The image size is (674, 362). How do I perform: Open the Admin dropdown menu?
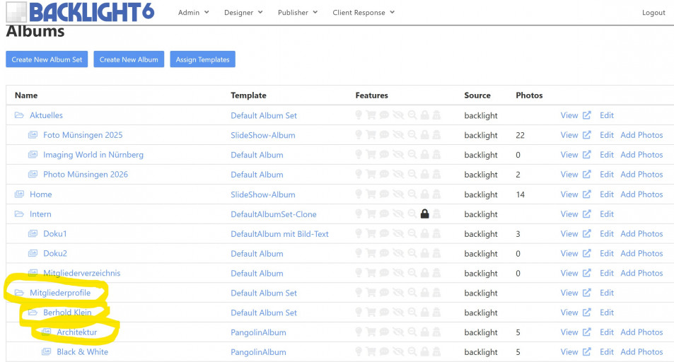[x=193, y=13]
